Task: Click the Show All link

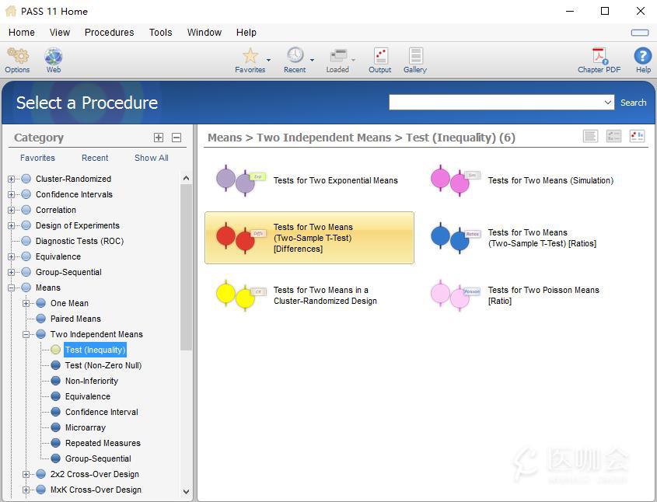Action: click(x=152, y=158)
